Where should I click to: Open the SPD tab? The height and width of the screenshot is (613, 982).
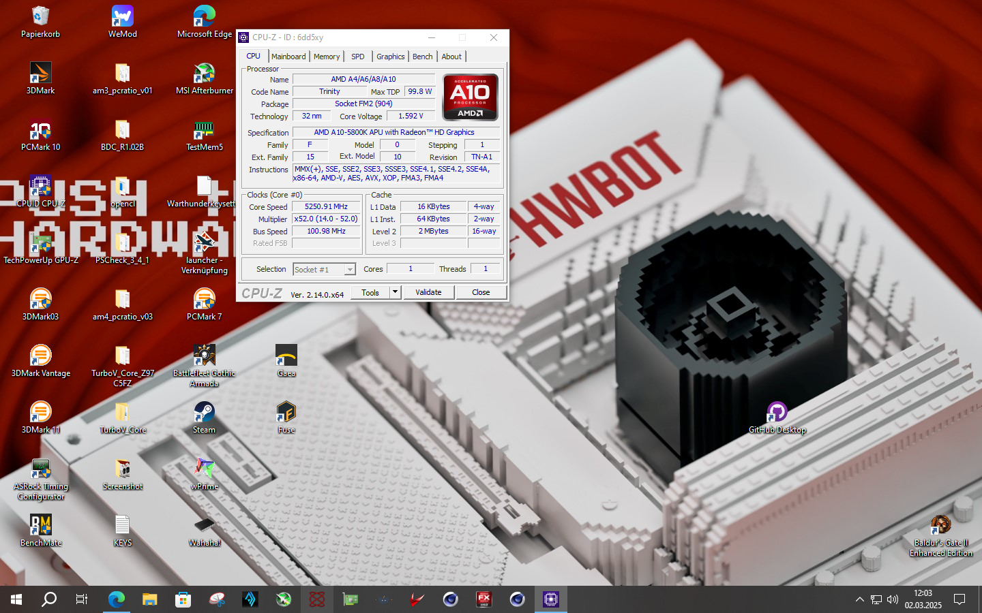click(x=358, y=57)
